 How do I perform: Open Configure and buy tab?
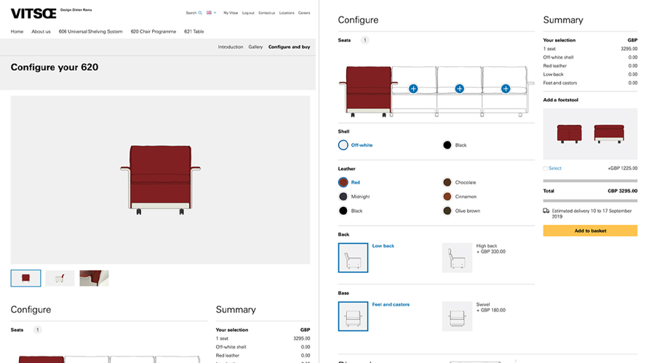pos(290,47)
